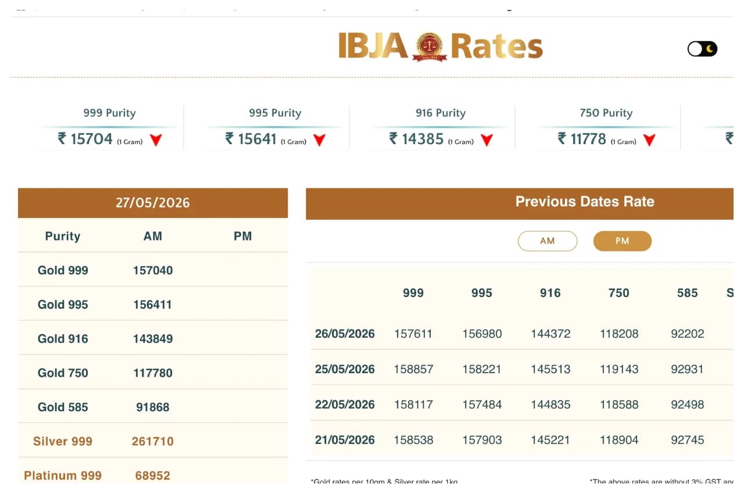Click the 157903 value for 21/05/2026

tap(482, 440)
